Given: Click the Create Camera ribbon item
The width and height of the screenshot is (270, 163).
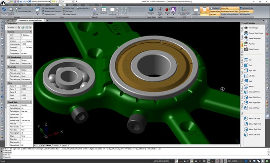Looking at the screenshot, I should point(69,14).
